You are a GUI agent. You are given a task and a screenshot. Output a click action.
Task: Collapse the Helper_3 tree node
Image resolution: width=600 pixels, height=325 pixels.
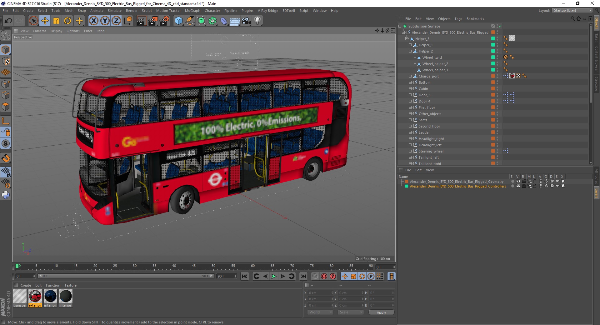click(x=407, y=39)
